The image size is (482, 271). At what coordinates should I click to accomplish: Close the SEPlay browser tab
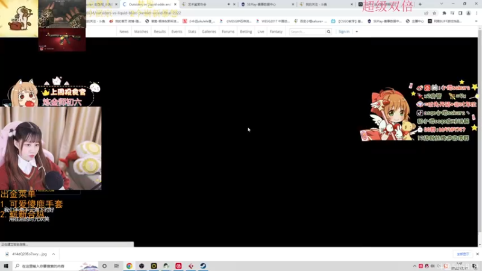(293, 4)
